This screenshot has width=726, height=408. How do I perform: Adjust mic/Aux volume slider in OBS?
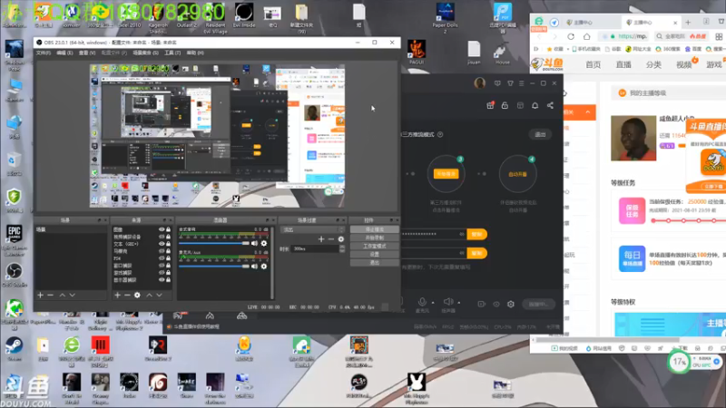(214, 267)
